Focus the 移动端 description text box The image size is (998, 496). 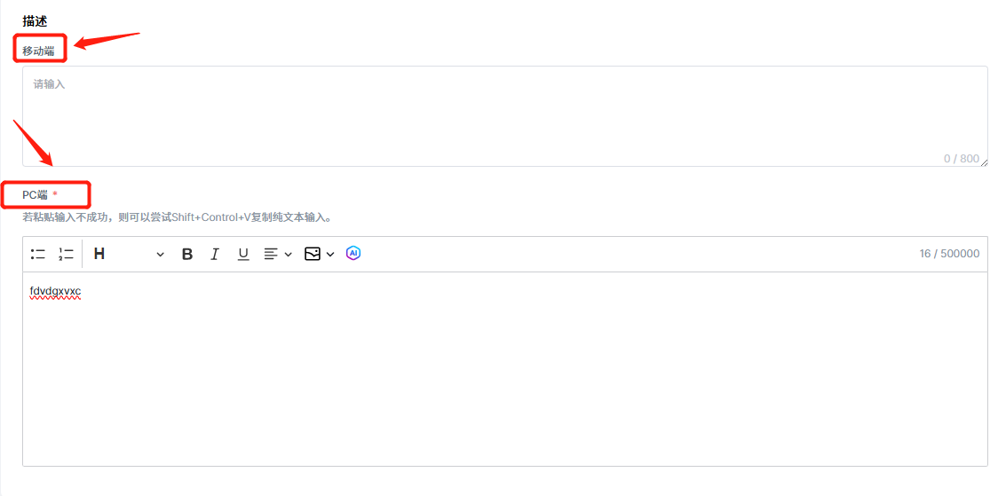click(504, 115)
